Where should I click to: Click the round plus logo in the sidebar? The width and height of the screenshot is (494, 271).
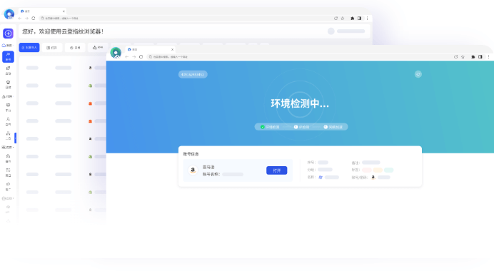point(8,34)
